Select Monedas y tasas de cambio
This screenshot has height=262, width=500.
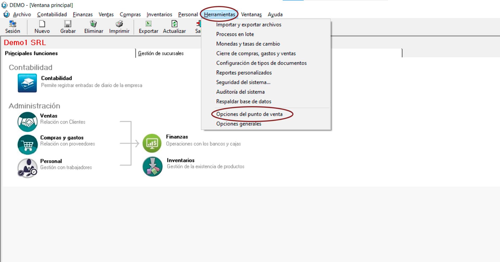click(248, 44)
